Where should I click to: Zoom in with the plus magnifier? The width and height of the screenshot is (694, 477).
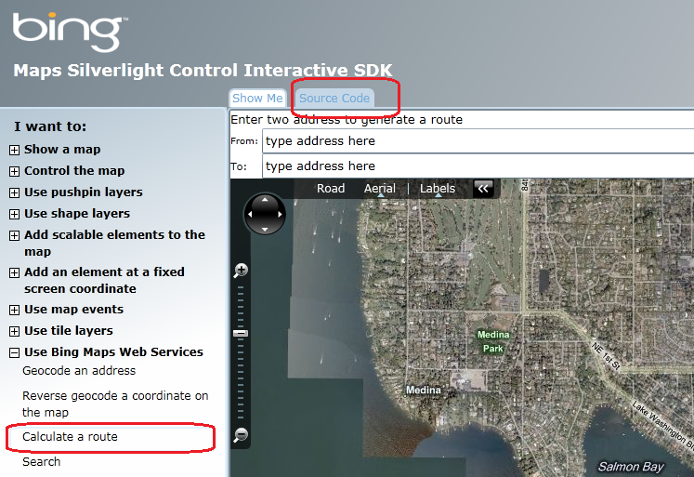point(241,271)
